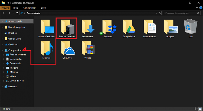Expand Cavalo de Aço drive node
Screen dimensions: 203x111
(4, 81)
